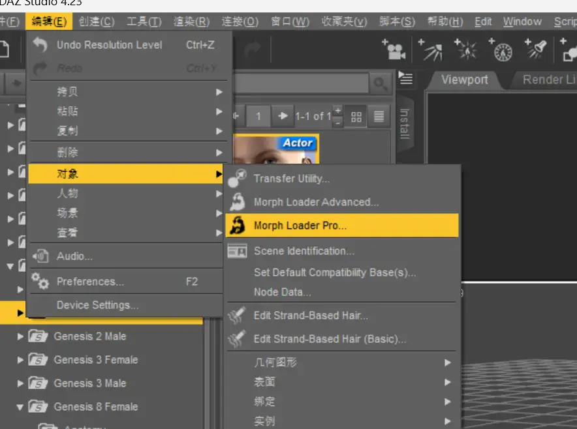Expand the Genesis 2 Male folder
Screen dimensions: 577x429
pyautogui.click(x=20, y=336)
